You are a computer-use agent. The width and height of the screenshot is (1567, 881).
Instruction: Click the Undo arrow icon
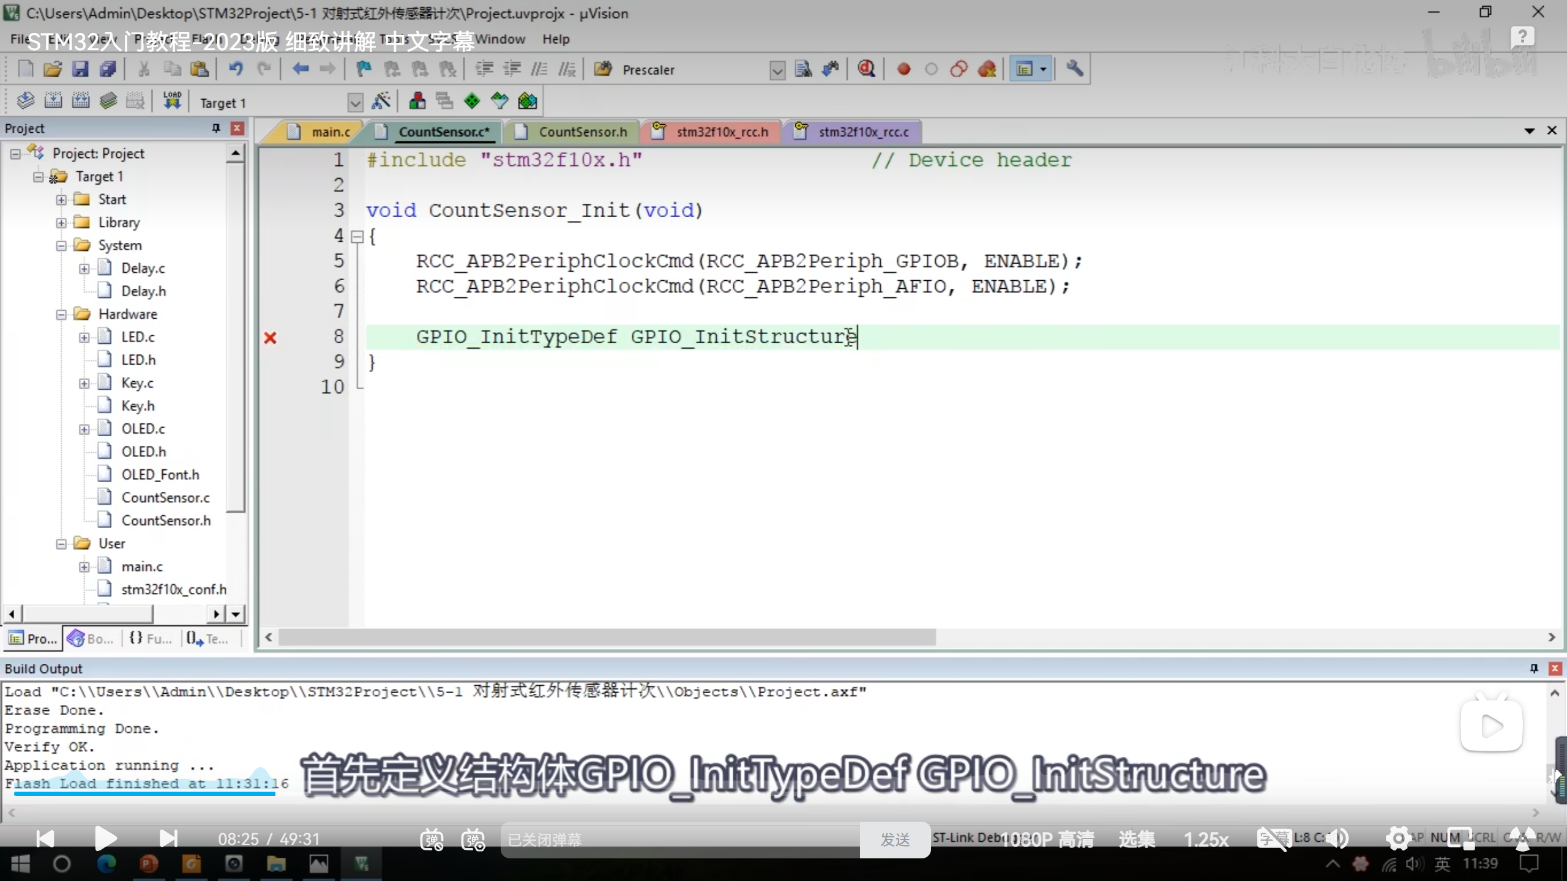point(236,69)
